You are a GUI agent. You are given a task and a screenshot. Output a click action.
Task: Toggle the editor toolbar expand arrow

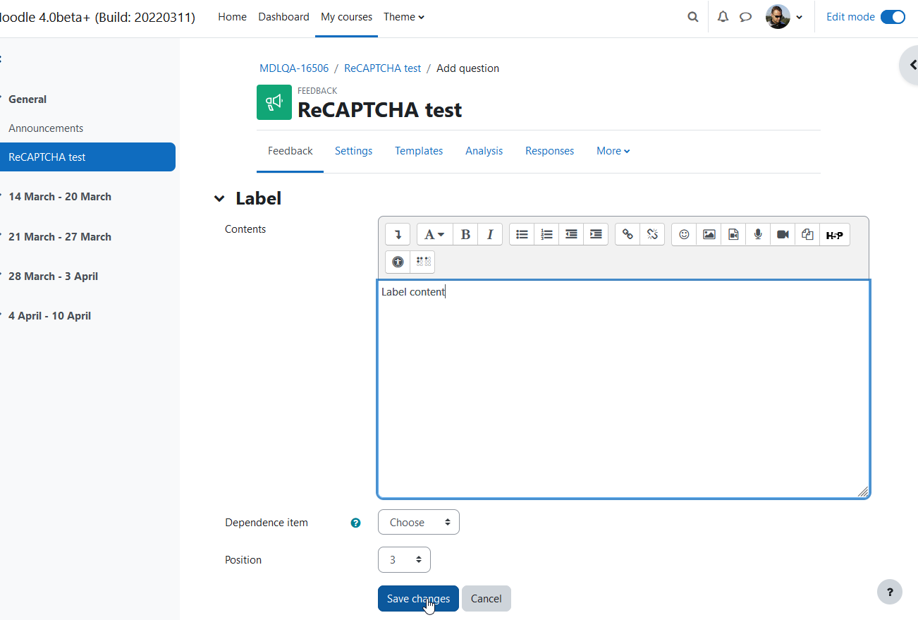pos(398,234)
